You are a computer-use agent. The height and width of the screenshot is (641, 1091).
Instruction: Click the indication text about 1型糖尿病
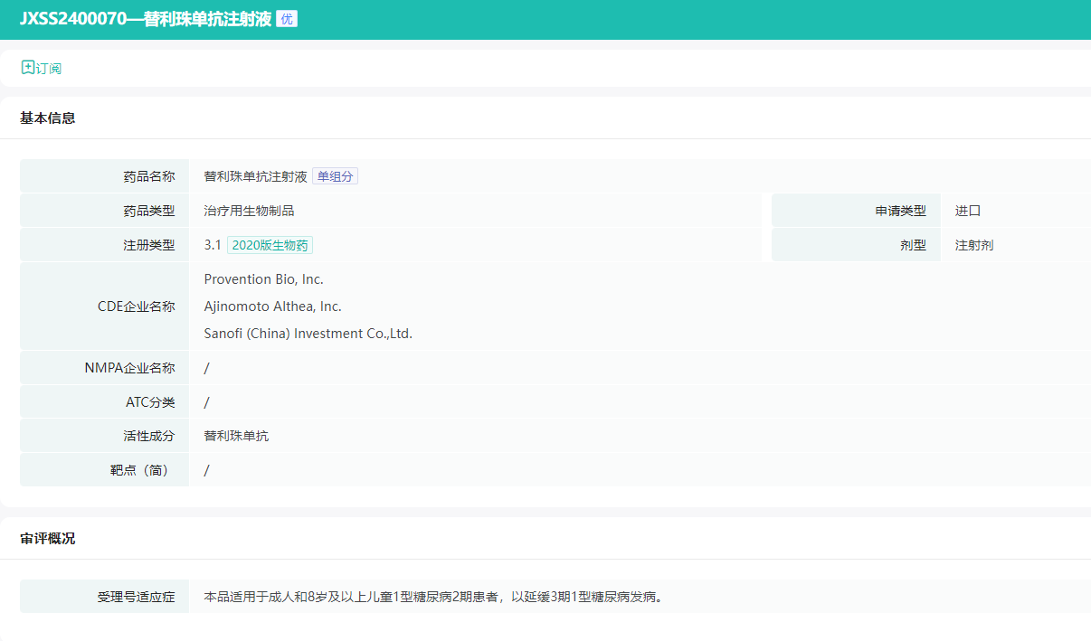tap(433, 597)
